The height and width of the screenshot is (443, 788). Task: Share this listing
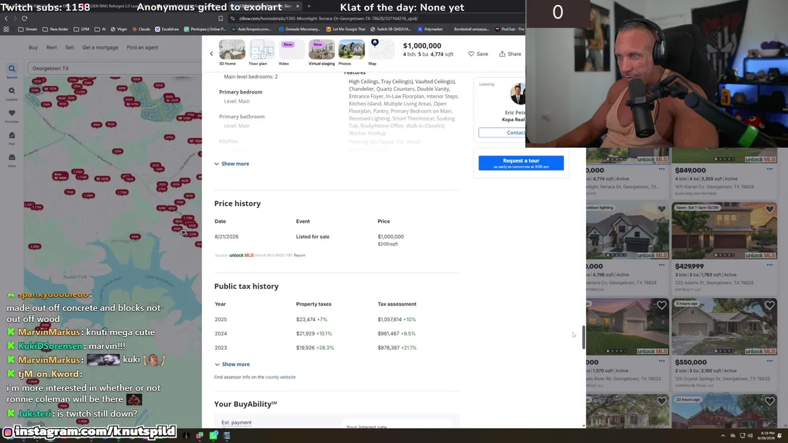[x=510, y=54]
